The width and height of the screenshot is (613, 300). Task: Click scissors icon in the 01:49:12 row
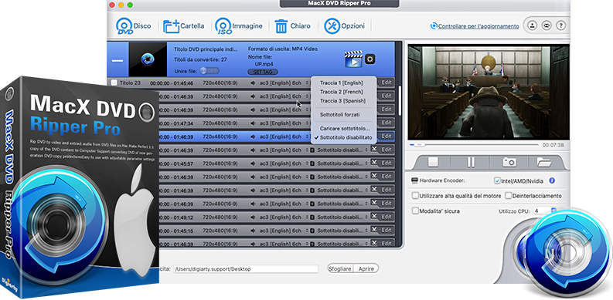(x=374, y=216)
